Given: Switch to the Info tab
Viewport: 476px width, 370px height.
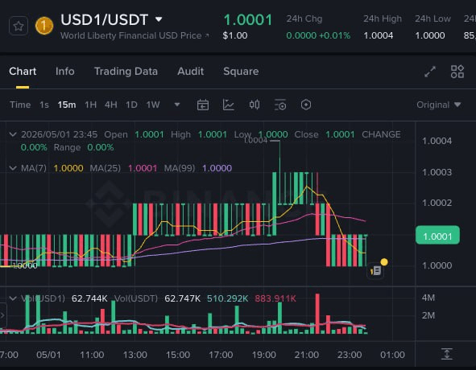Looking at the screenshot, I should click(65, 72).
